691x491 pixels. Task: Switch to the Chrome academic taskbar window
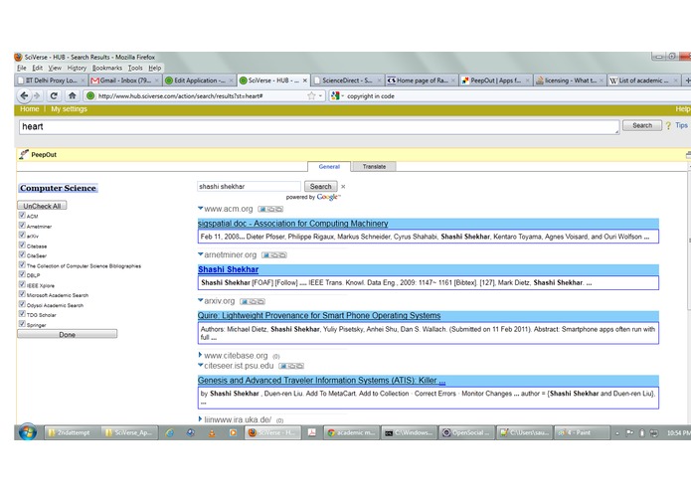click(x=352, y=433)
